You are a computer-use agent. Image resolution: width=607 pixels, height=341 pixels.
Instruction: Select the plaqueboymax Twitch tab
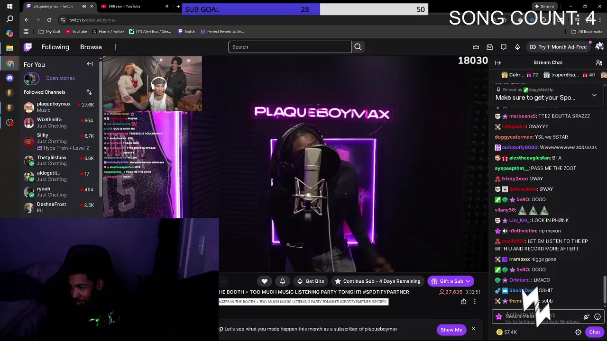(58, 6)
